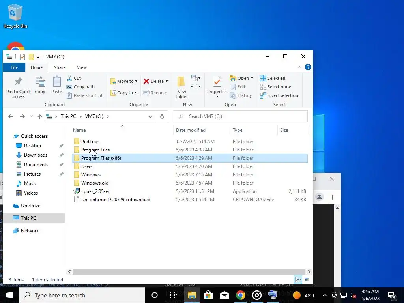Cut the selected item with scissors
Image resolution: width=404 pixels, height=303 pixels.
[74, 78]
